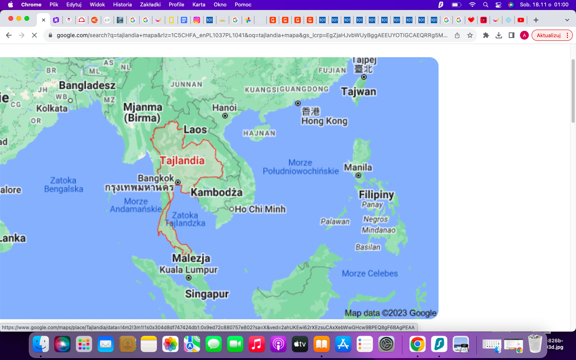The width and height of the screenshot is (576, 360).
Task: Open the YouTube pinned tab
Action: (521, 20)
